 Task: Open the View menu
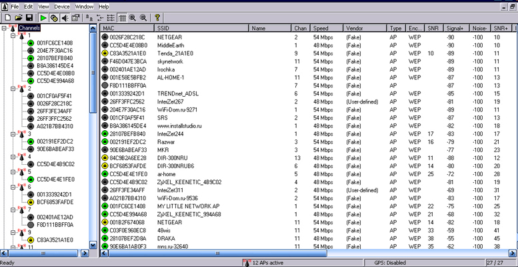tap(43, 7)
